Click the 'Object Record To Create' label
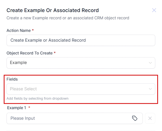 [x=29, y=53]
